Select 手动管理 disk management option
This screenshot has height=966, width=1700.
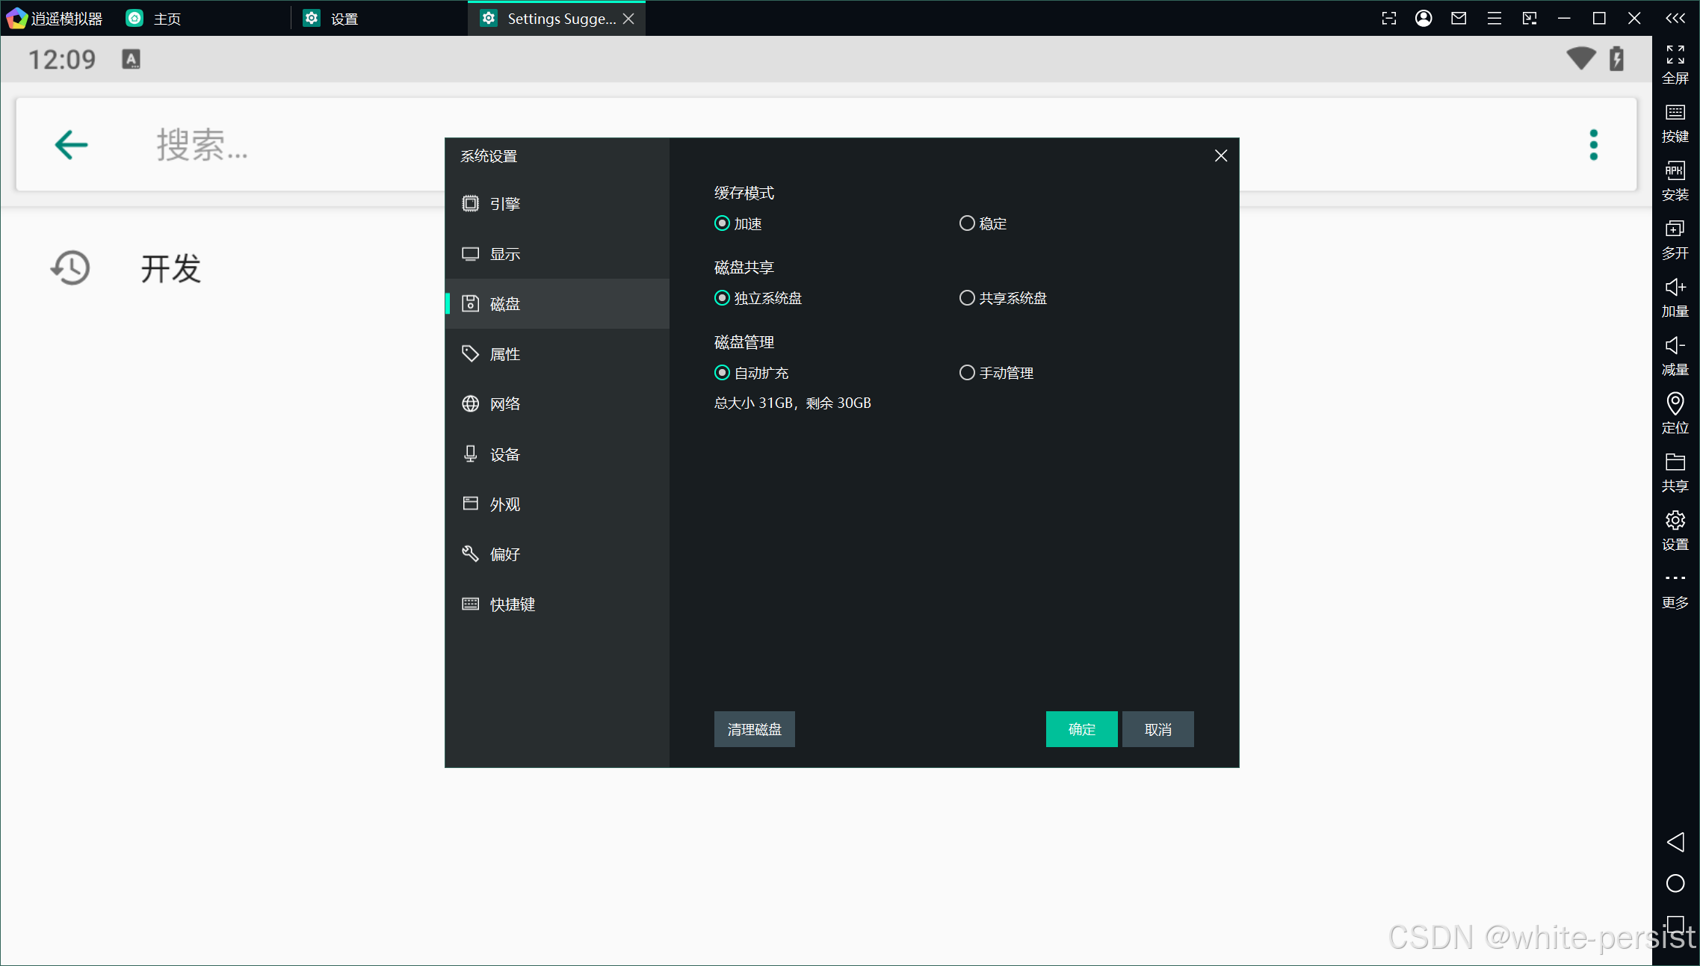967,373
